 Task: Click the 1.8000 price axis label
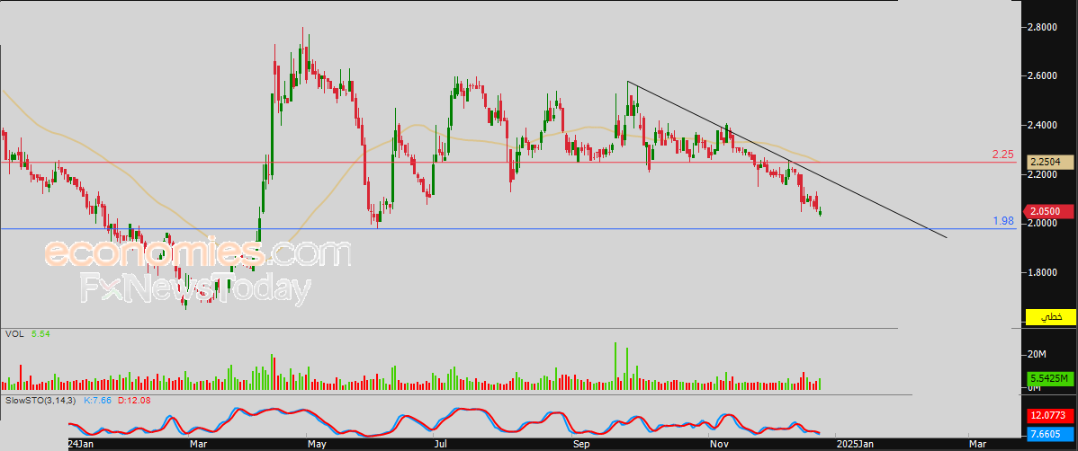click(1042, 272)
